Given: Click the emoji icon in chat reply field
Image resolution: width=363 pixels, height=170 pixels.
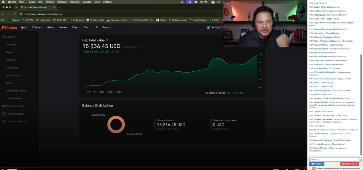Looking at the screenshot, I should pyautogui.click(x=360, y=160).
